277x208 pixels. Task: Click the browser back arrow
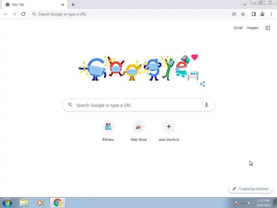pyautogui.click(x=6, y=14)
